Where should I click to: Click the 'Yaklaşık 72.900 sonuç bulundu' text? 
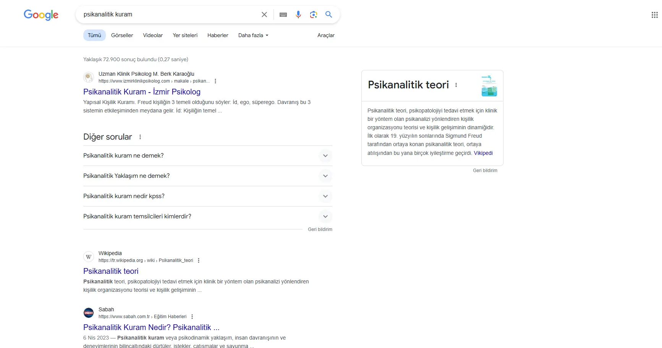(136, 59)
